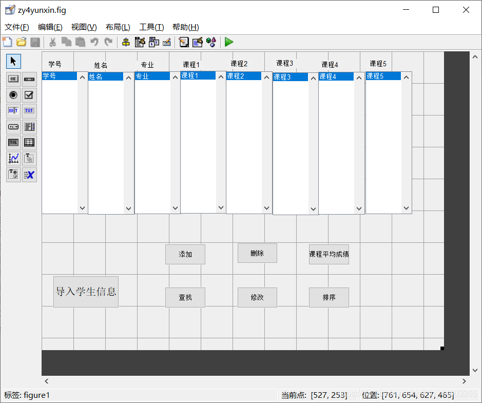Click the 修改 button

pyautogui.click(x=257, y=297)
